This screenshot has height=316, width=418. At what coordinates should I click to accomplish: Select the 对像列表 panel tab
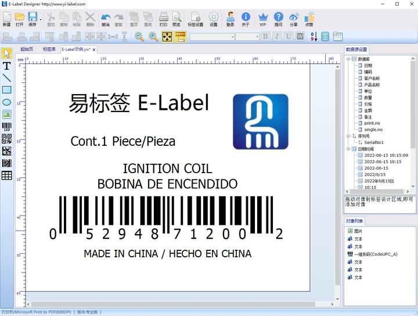point(354,221)
